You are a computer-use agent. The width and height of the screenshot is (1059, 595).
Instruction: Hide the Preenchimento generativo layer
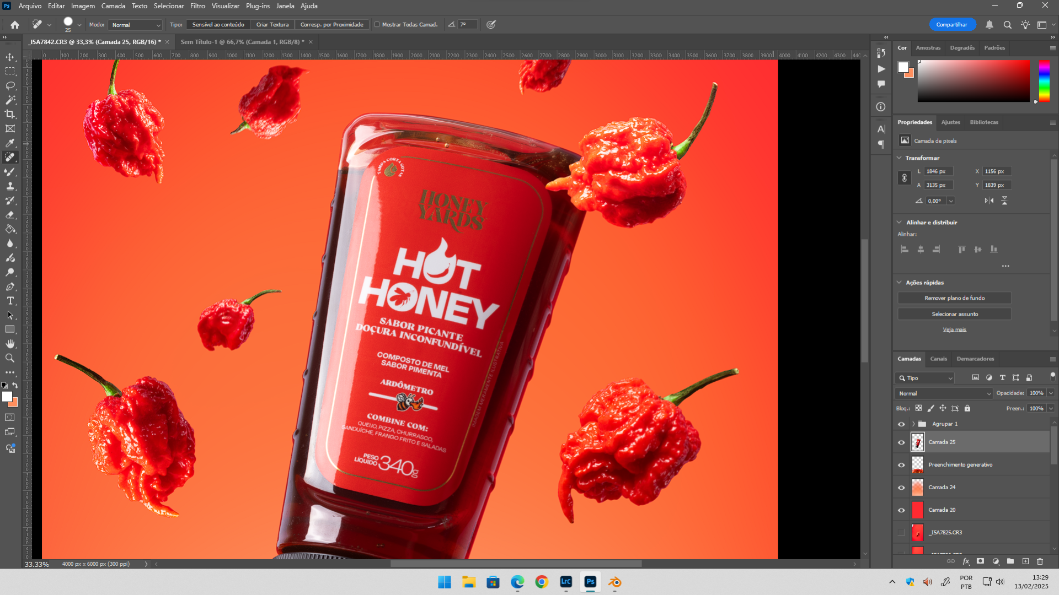click(901, 465)
